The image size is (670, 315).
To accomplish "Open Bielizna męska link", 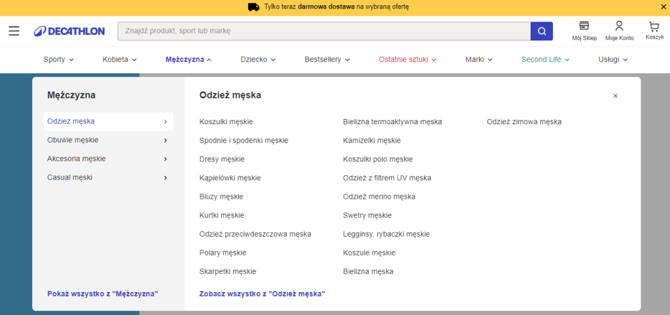I will [x=368, y=271].
